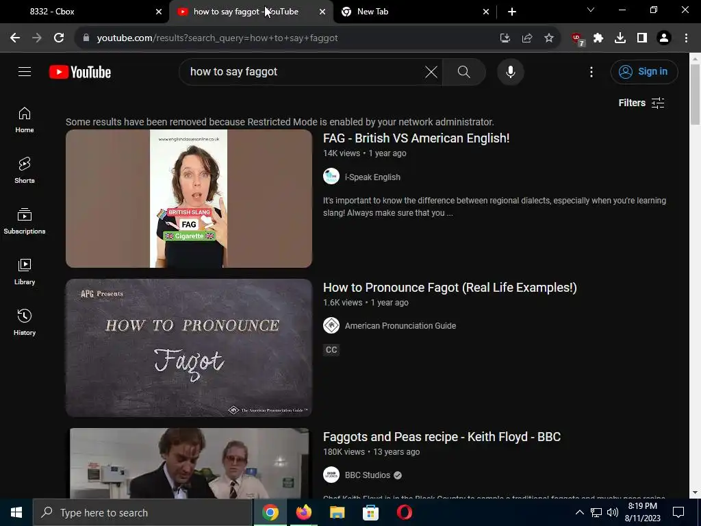
Task: Open YouTube settings three-dot menu
Action: 591,71
